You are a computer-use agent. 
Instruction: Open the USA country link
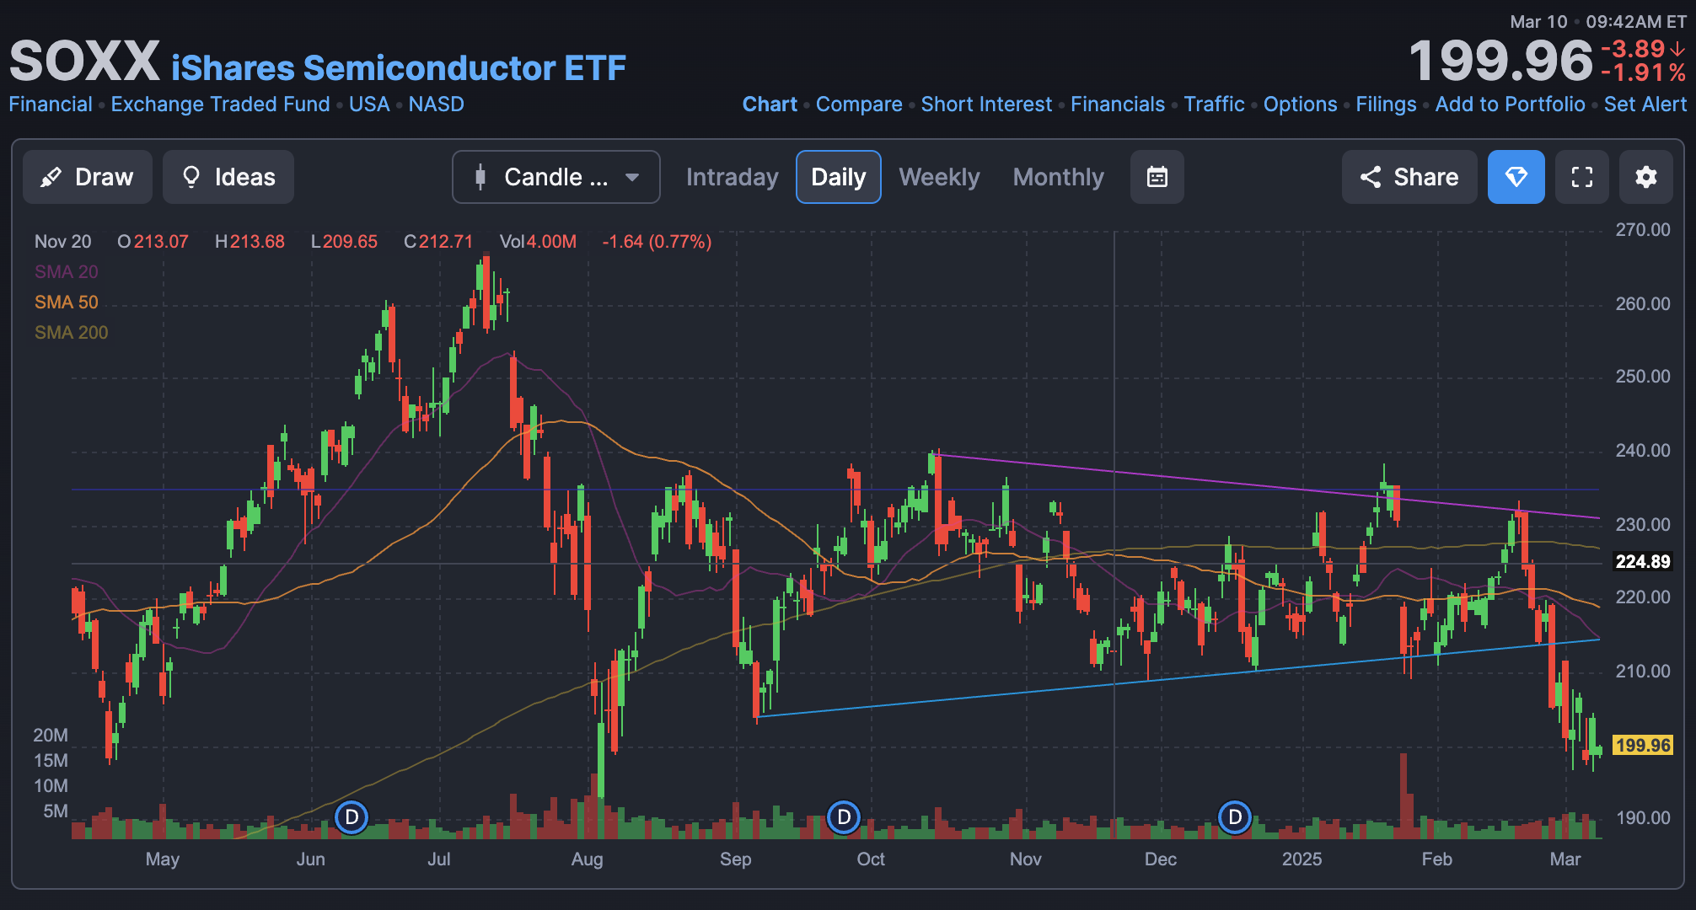coord(369,104)
